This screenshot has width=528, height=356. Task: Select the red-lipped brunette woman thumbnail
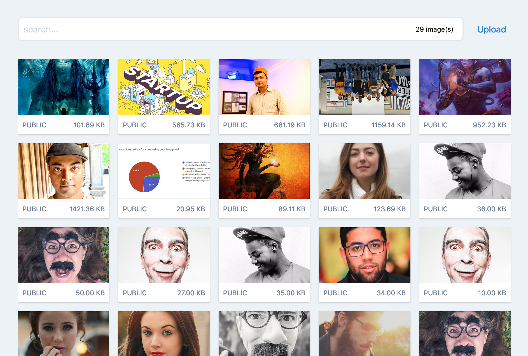tap(164, 334)
